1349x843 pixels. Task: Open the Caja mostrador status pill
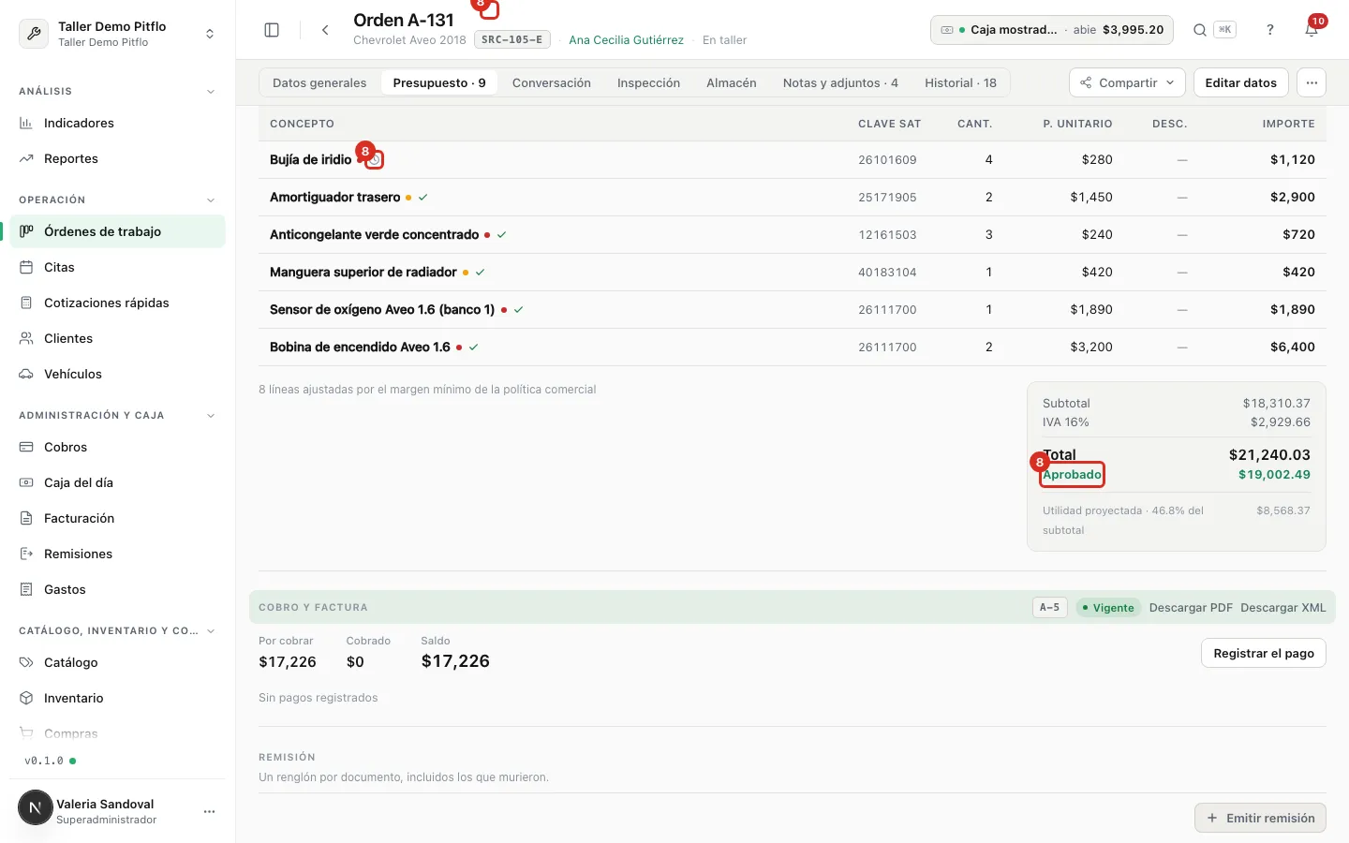point(1054,30)
